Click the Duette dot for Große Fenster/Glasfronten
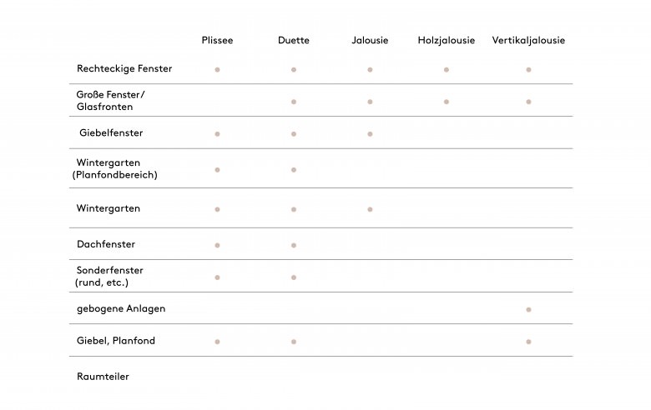The image size is (651, 410). 294,102
